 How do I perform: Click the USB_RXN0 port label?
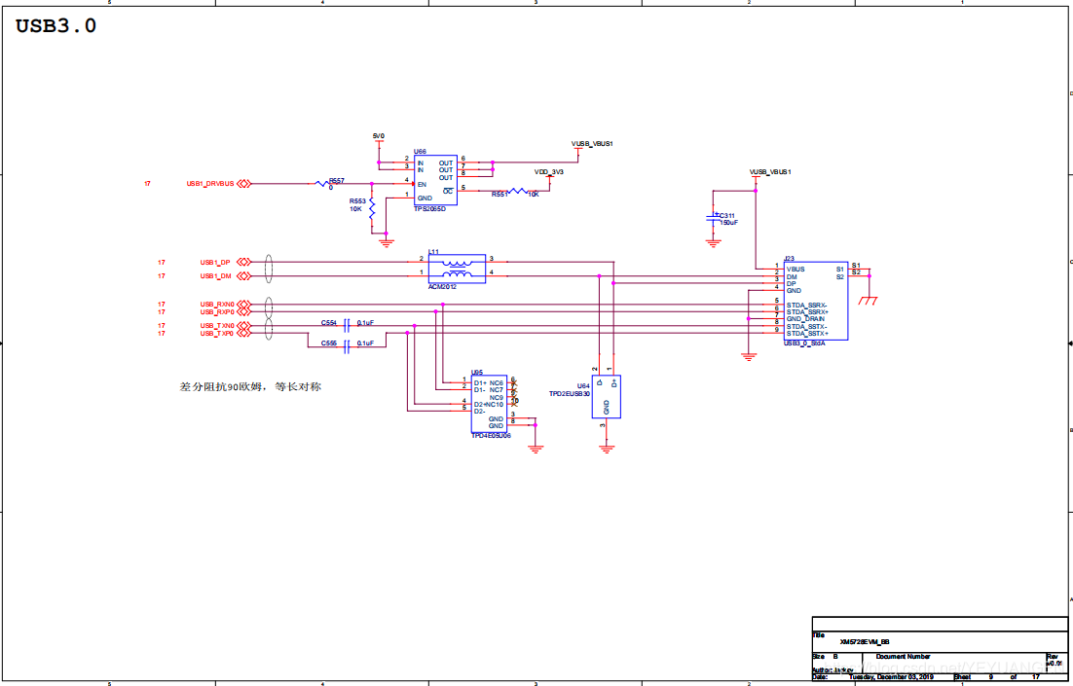(217, 305)
